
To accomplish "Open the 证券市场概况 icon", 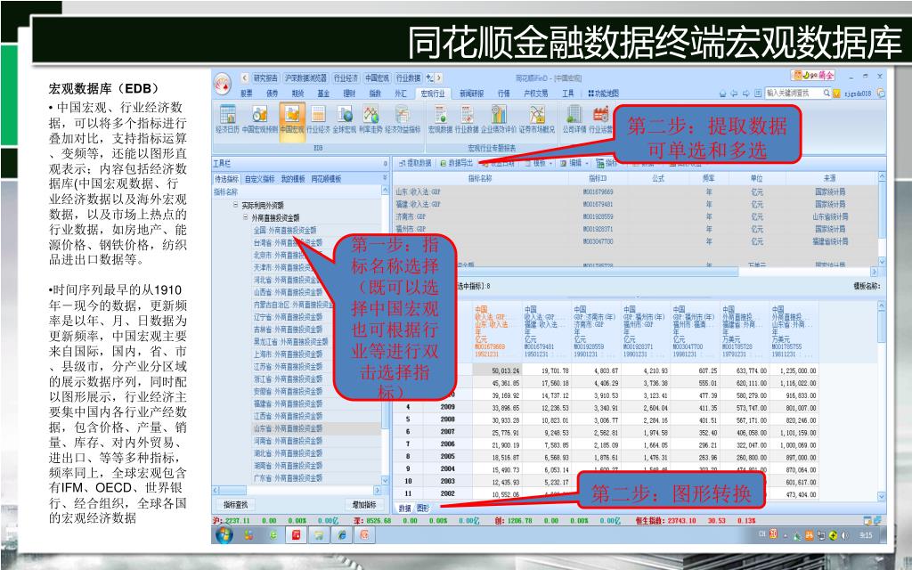I will (x=536, y=118).
